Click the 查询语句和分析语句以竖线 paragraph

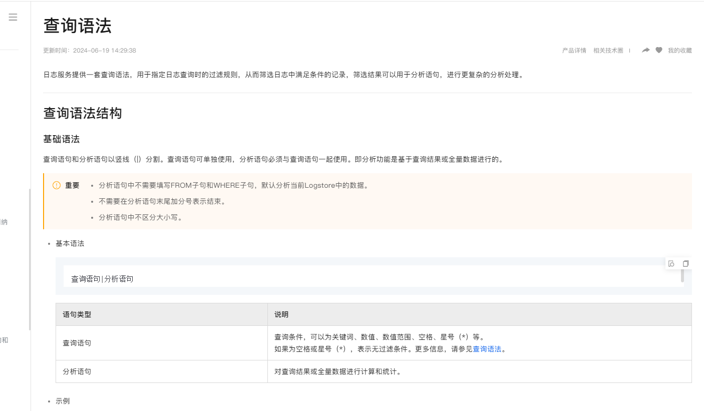(273, 160)
